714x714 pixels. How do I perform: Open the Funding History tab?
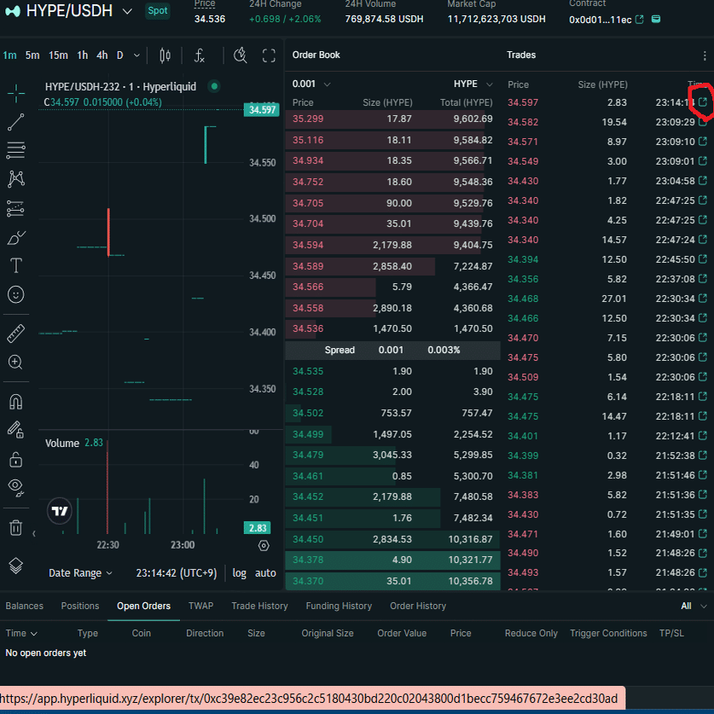point(339,606)
